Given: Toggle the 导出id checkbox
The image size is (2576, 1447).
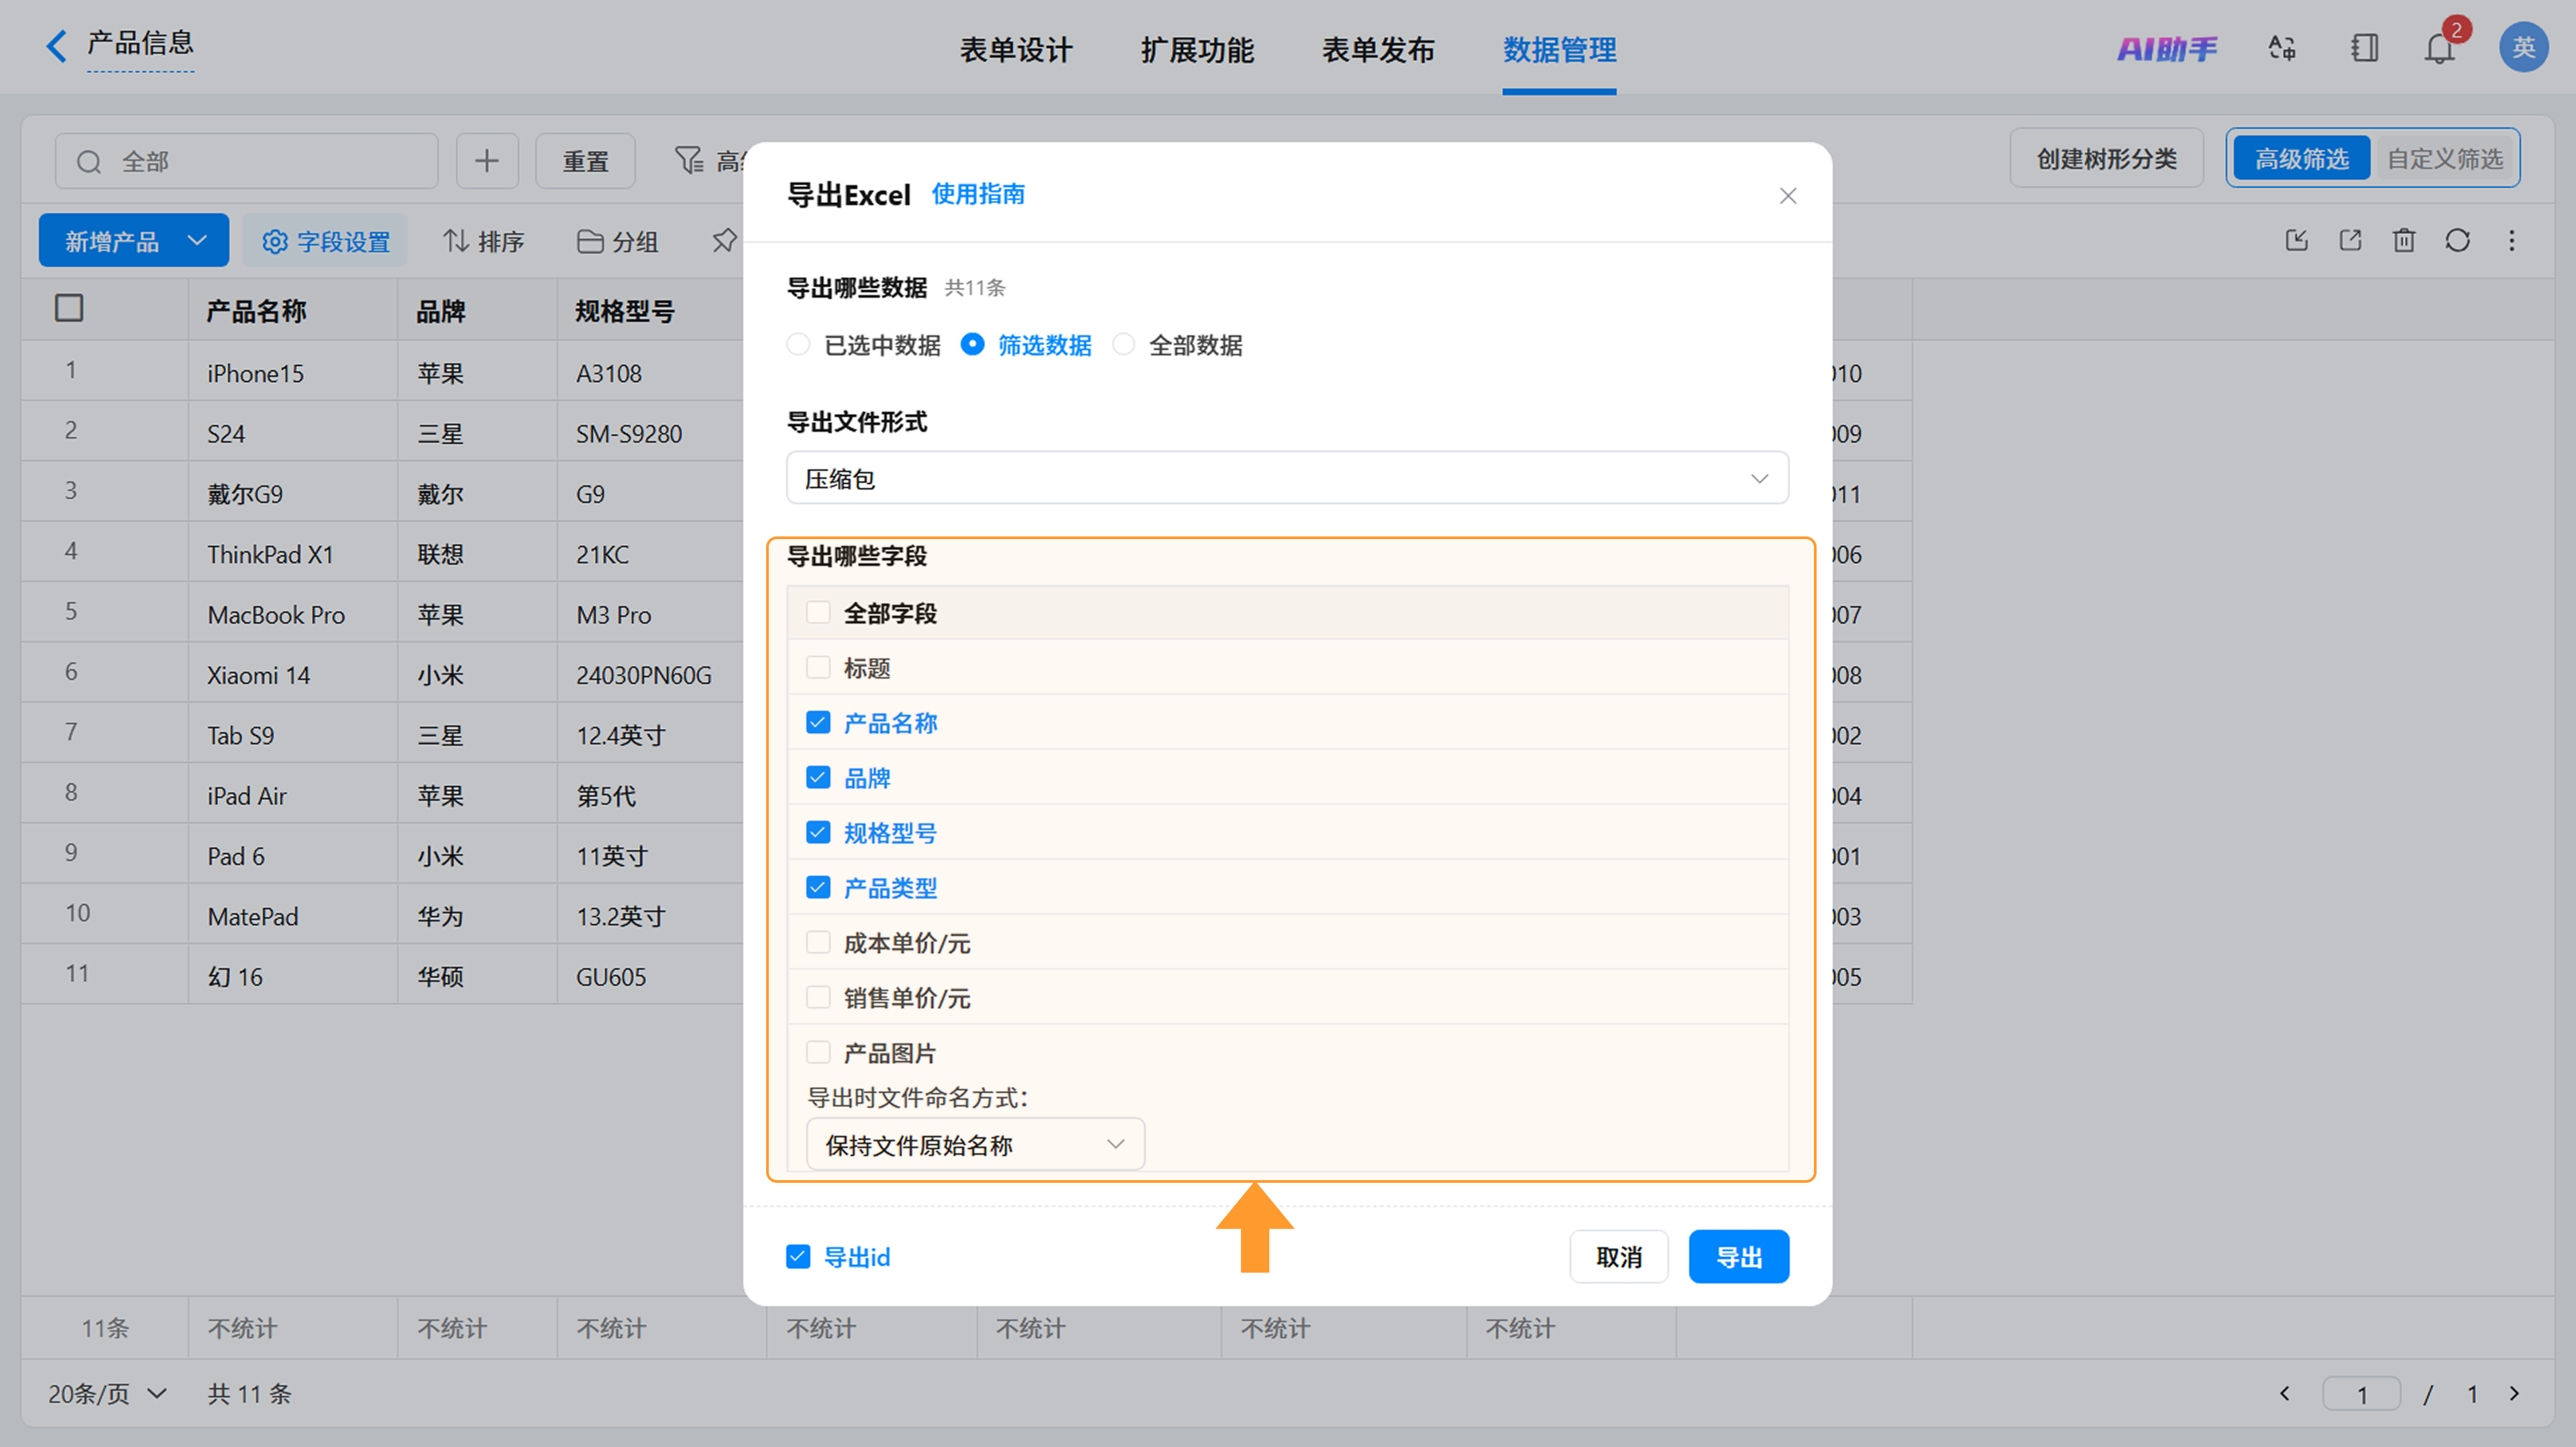Looking at the screenshot, I should point(798,1256).
